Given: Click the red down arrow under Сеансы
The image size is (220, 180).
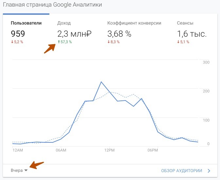Looking at the screenshot, I should tap(178, 42).
